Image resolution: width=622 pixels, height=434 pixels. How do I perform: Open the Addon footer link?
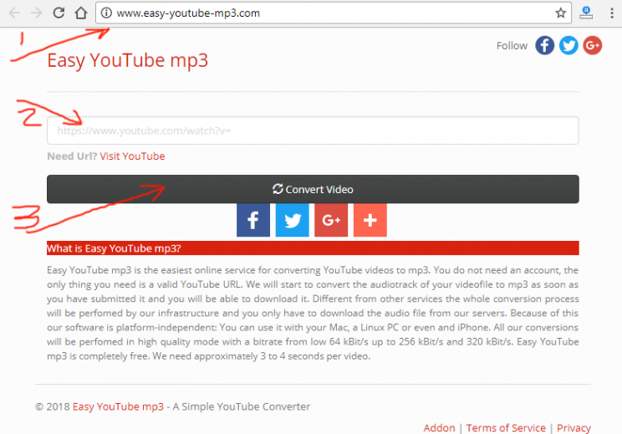[x=439, y=428]
